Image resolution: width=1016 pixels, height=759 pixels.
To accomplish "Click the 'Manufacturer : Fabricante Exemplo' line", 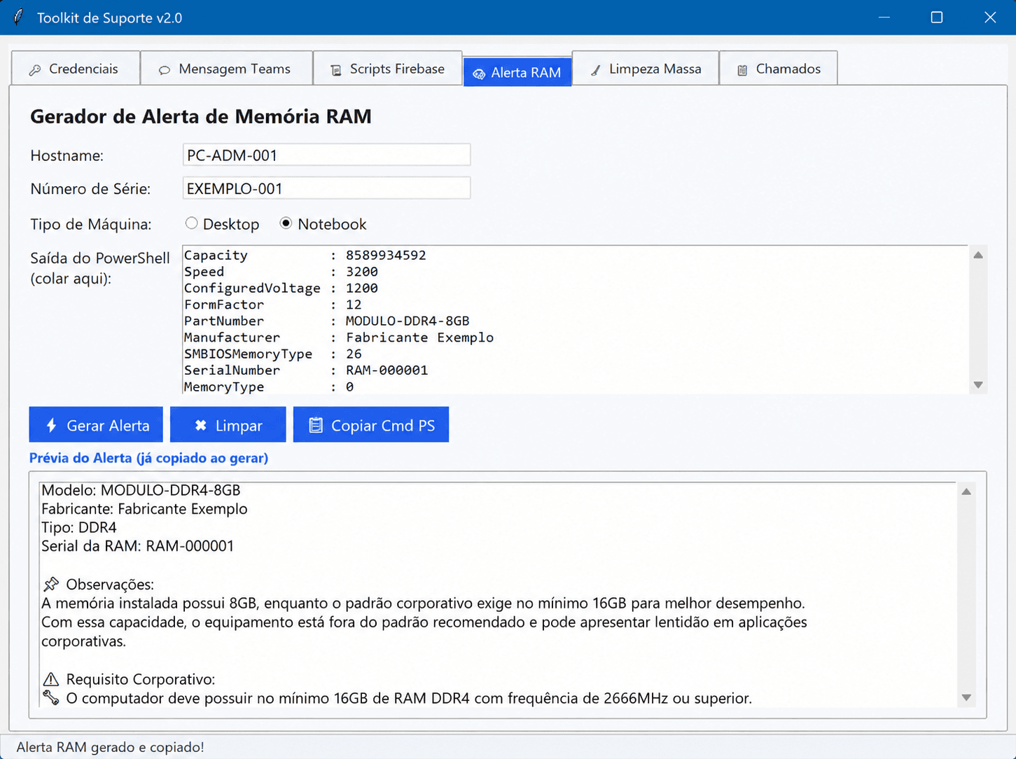I will (339, 337).
